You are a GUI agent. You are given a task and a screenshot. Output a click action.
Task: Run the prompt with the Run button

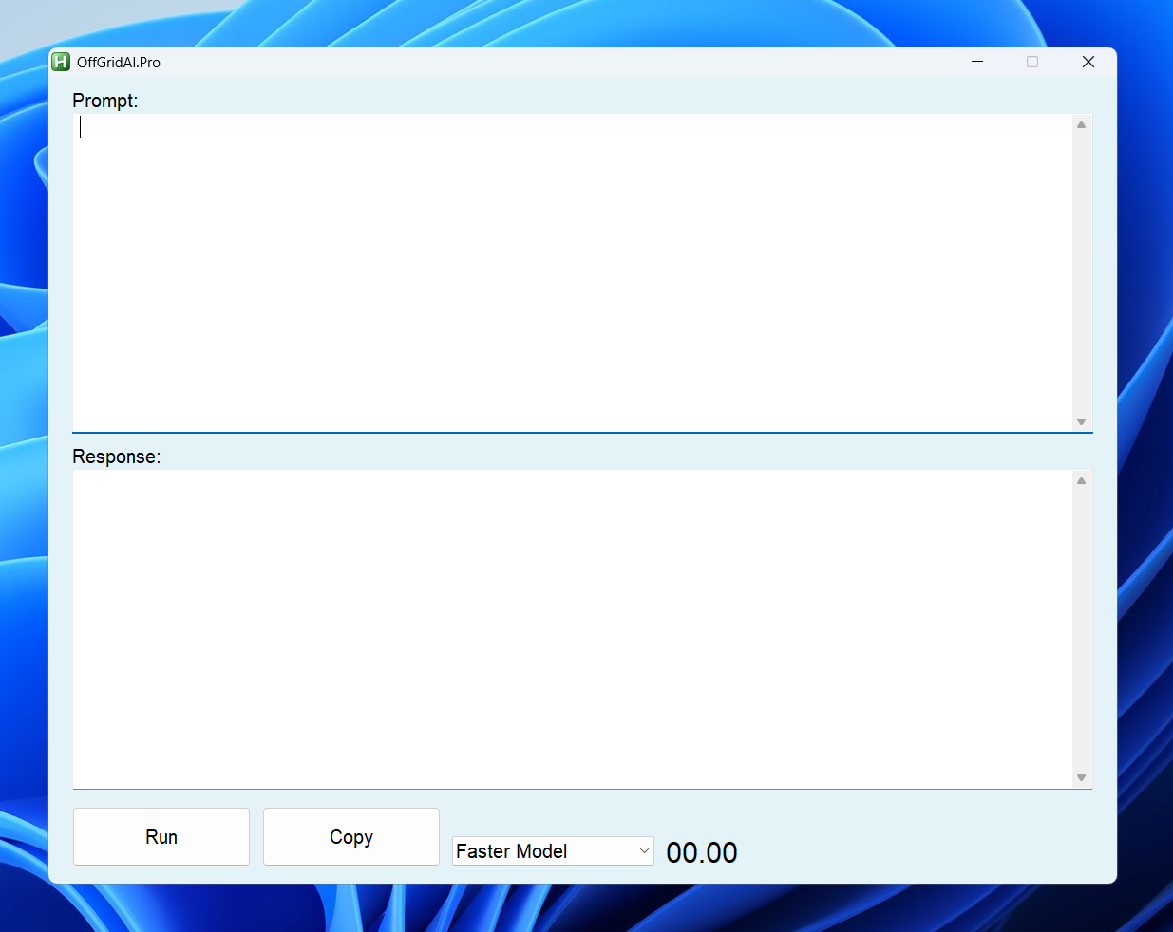(161, 837)
